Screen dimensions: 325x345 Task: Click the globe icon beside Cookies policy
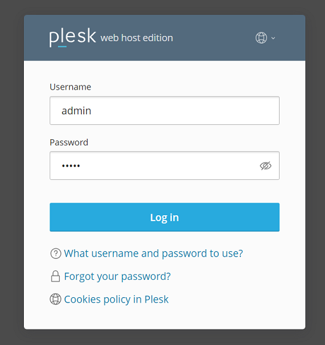56,299
